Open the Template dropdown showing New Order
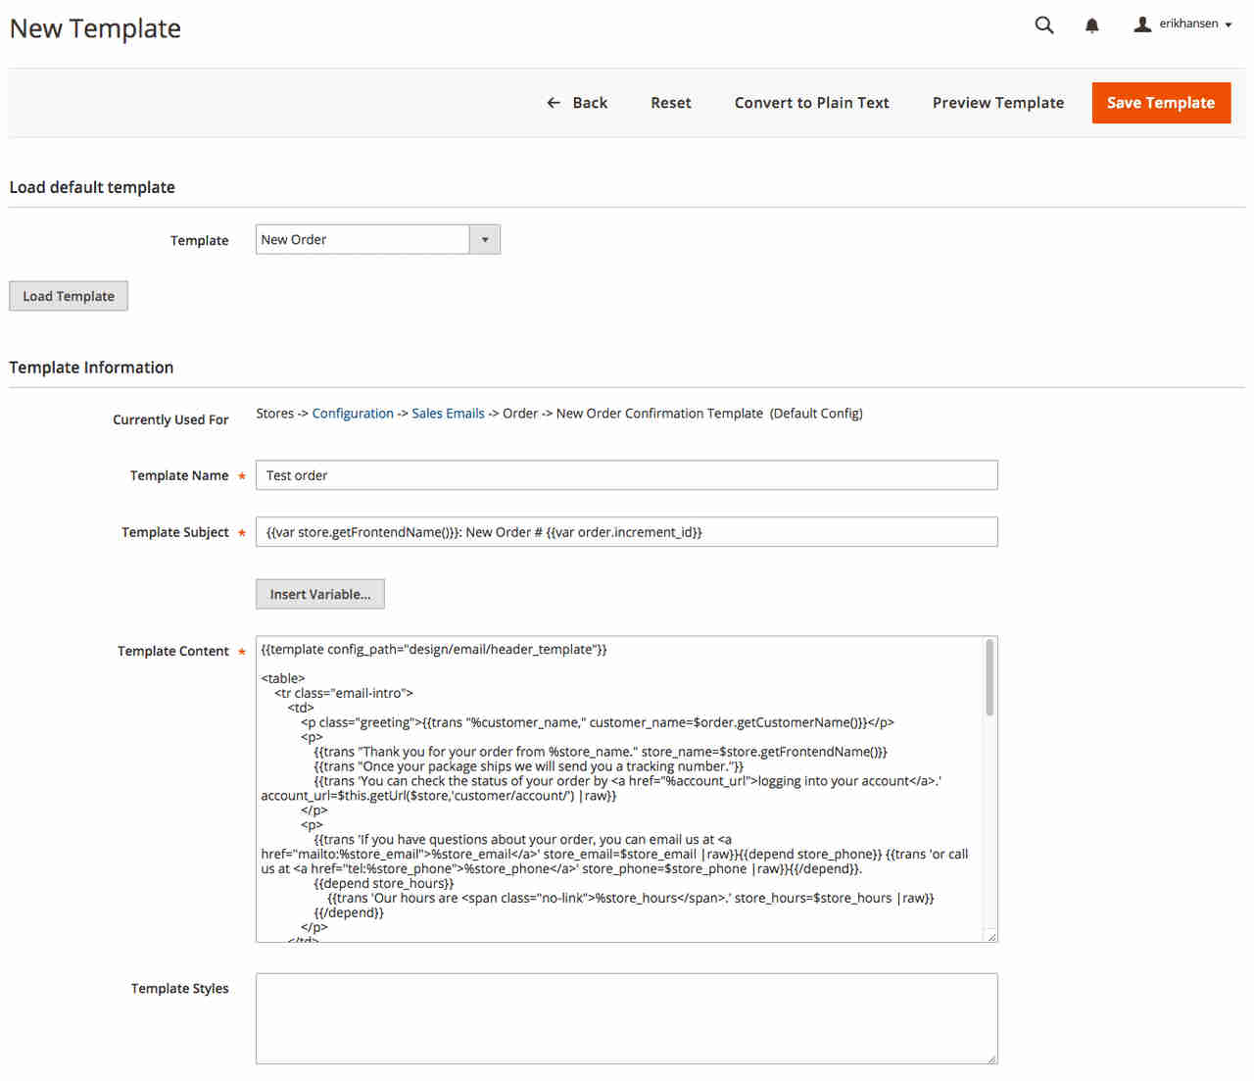Viewport: 1254px width, 1081px height. [377, 239]
